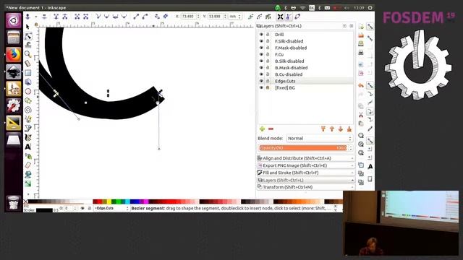This screenshot has height=260, width=463.
Task: Click the Save document icon
Action: point(361,43)
